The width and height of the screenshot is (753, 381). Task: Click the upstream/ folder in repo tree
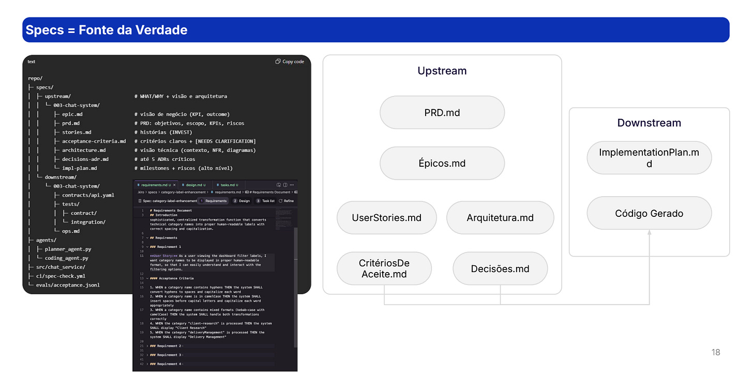pos(58,96)
